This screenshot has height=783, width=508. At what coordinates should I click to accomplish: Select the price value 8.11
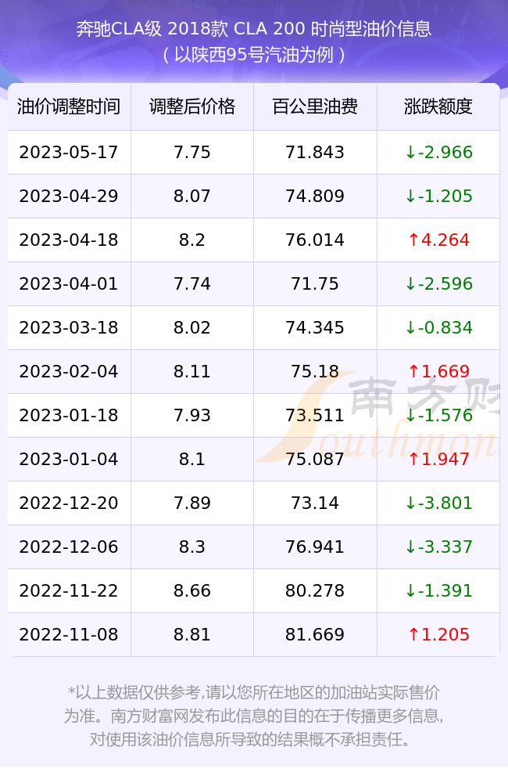coord(192,371)
